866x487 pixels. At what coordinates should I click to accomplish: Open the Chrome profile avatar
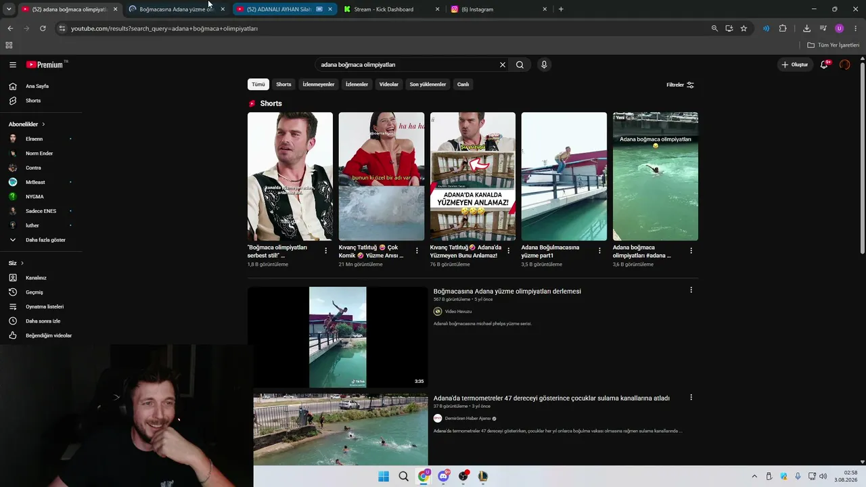tap(840, 28)
